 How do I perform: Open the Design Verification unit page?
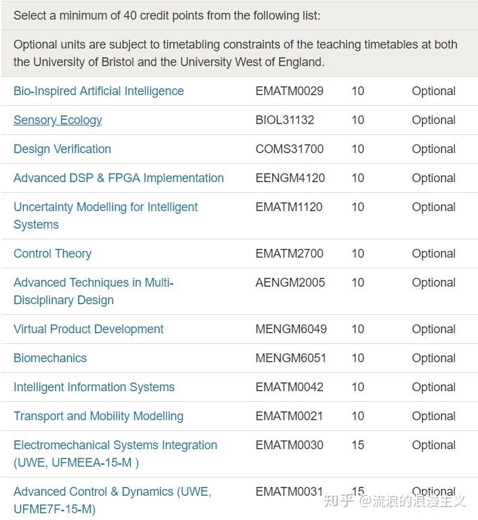[62, 149]
